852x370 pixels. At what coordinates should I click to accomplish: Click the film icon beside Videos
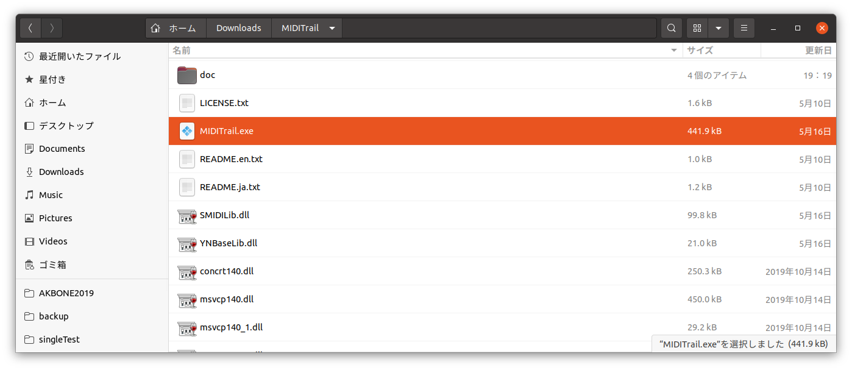[x=29, y=241]
